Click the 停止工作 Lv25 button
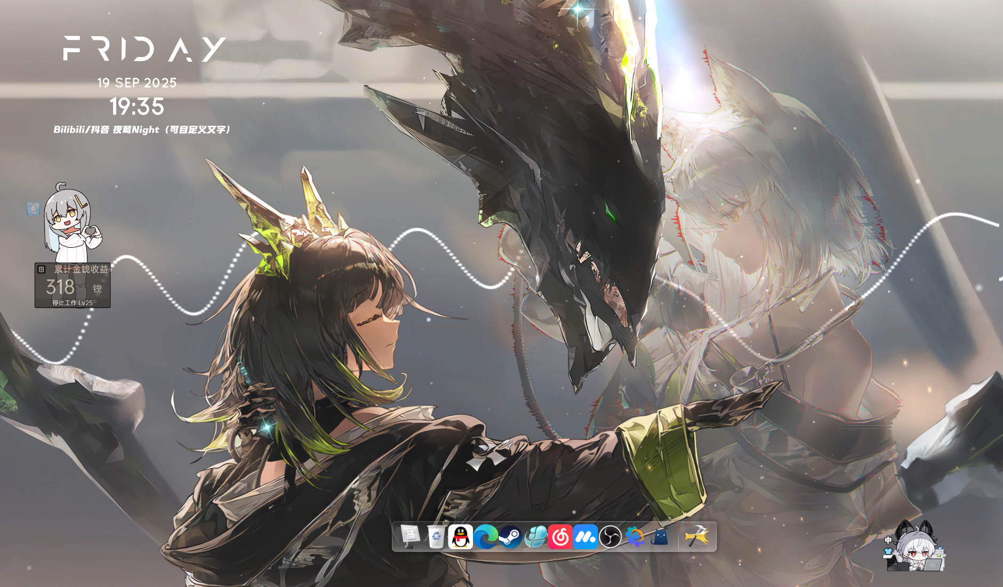 [73, 303]
